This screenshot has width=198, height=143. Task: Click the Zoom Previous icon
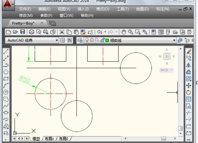(145, 32)
